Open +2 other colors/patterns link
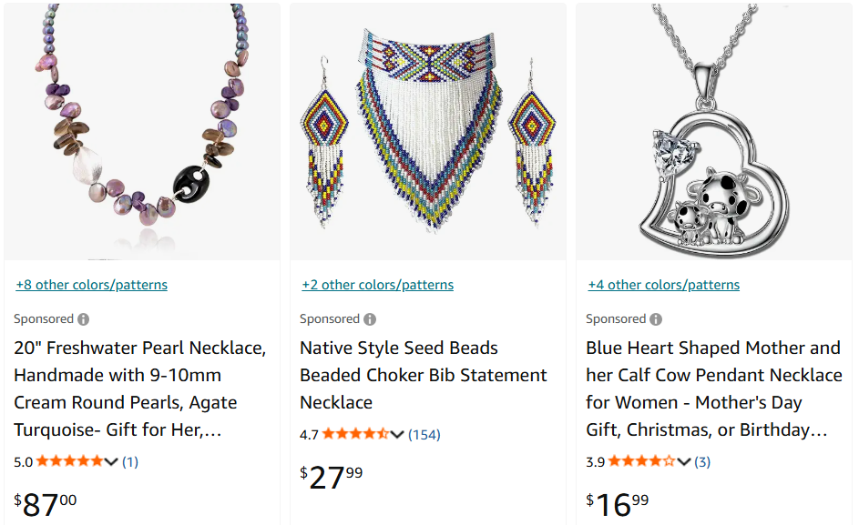The height and width of the screenshot is (525, 859). tap(378, 285)
